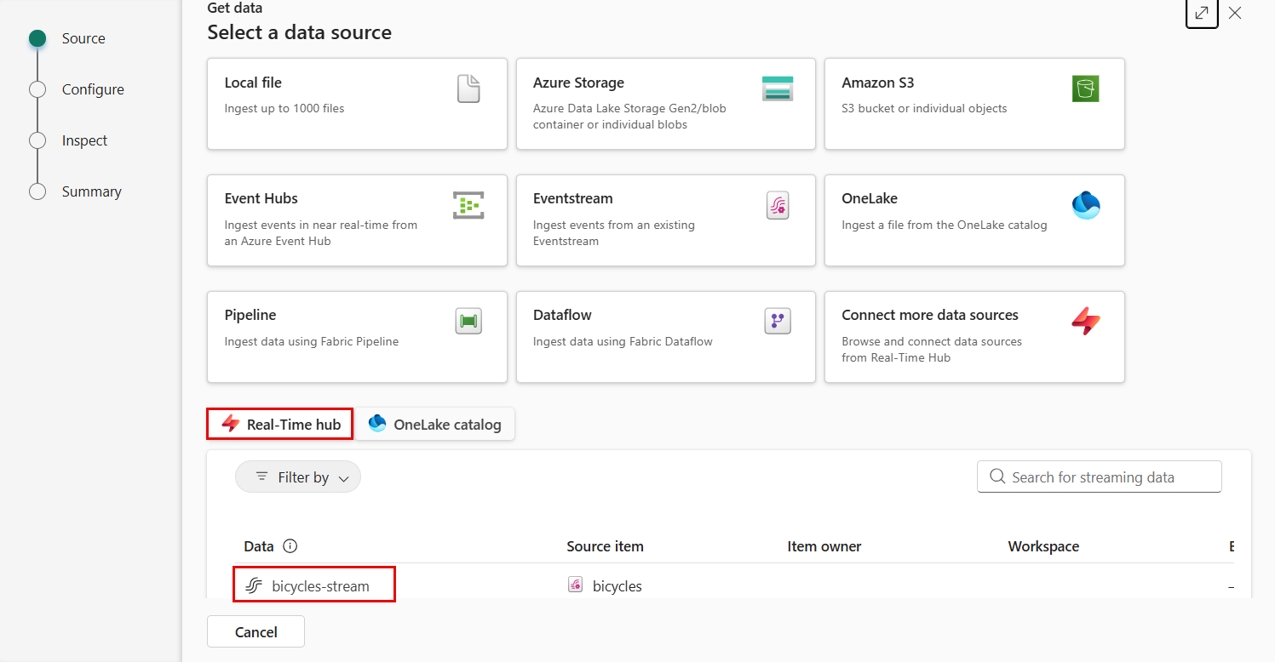The height and width of the screenshot is (662, 1275).
Task: Click the Azure Storage icon
Action: point(777,88)
